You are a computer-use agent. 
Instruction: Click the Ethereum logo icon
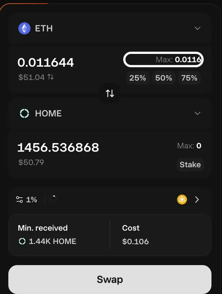coord(24,28)
